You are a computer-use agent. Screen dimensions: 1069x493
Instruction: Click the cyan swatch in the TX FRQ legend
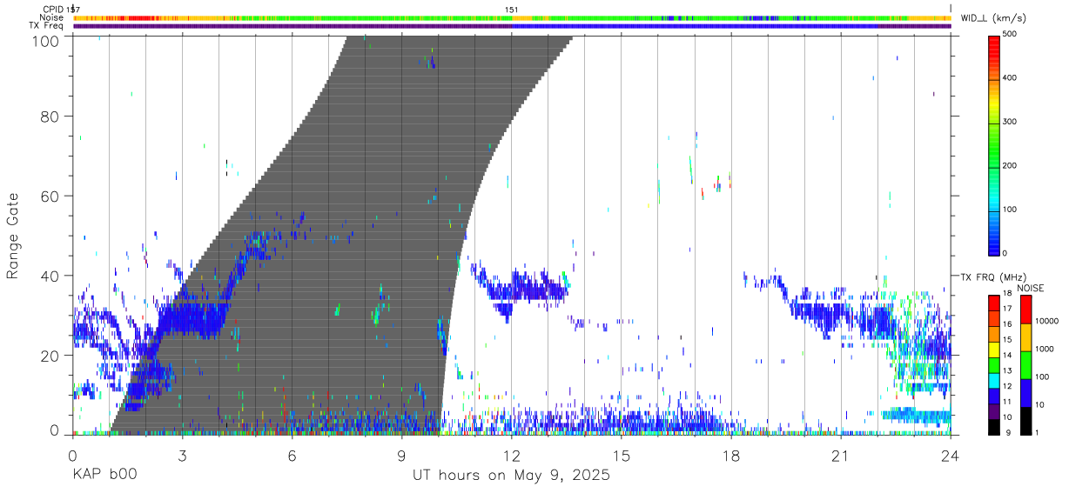993,379
